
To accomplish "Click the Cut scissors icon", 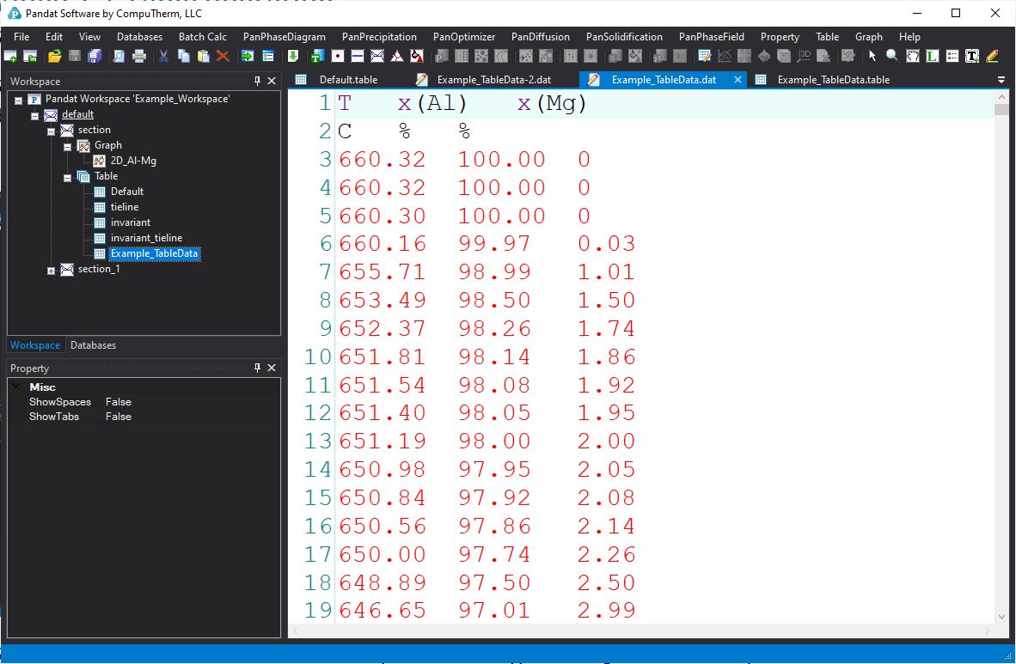I will [x=162, y=56].
